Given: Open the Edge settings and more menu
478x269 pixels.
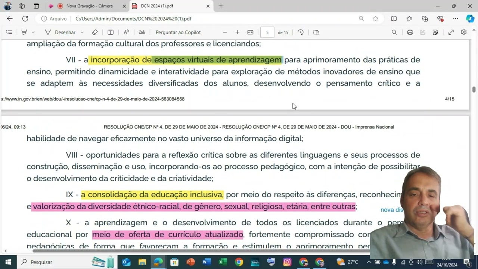Looking at the screenshot, I should click(456, 19).
